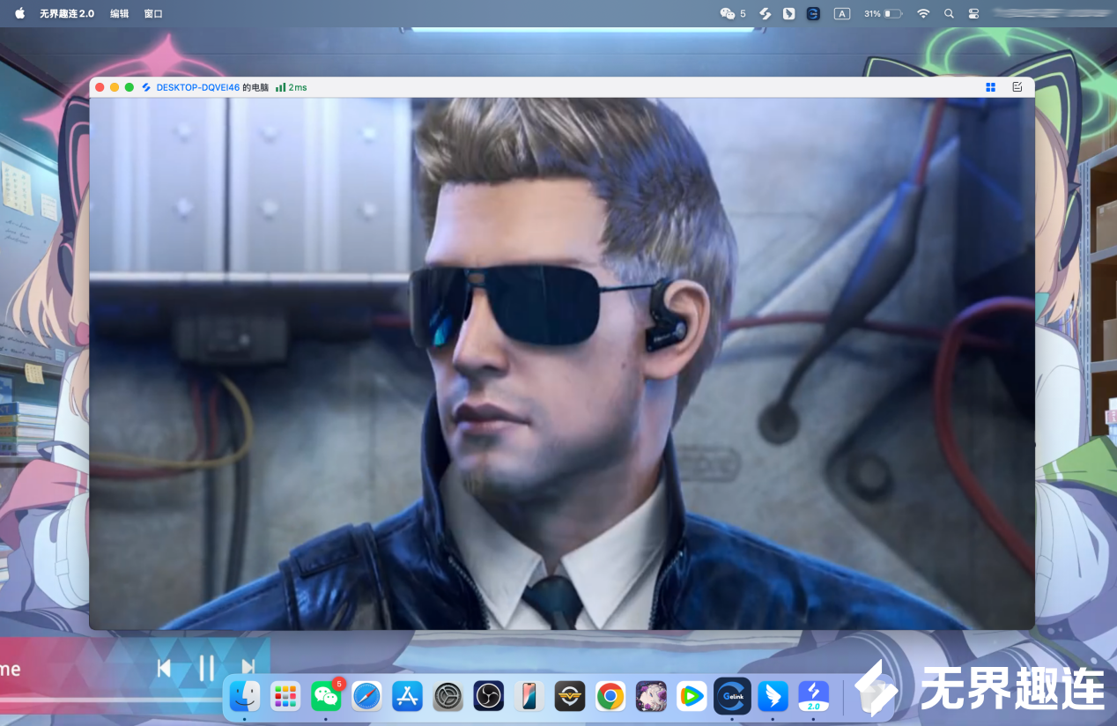Viewport: 1117px width, 726px height.
Task: Open the 窗口 menu
Action: (153, 14)
